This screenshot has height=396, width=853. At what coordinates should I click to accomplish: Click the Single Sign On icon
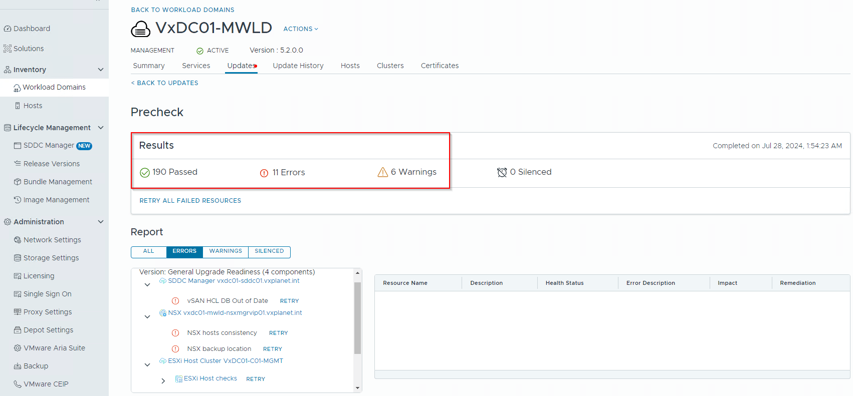(18, 294)
